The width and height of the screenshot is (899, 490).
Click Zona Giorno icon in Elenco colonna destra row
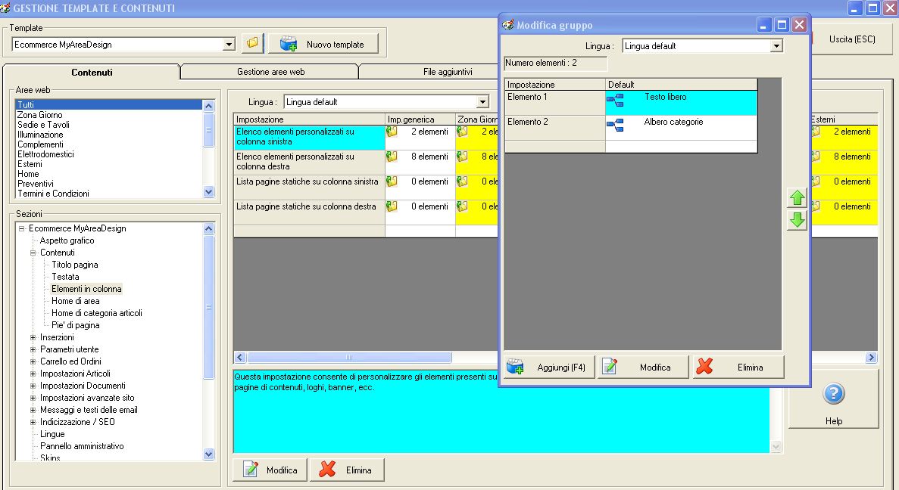pos(462,157)
